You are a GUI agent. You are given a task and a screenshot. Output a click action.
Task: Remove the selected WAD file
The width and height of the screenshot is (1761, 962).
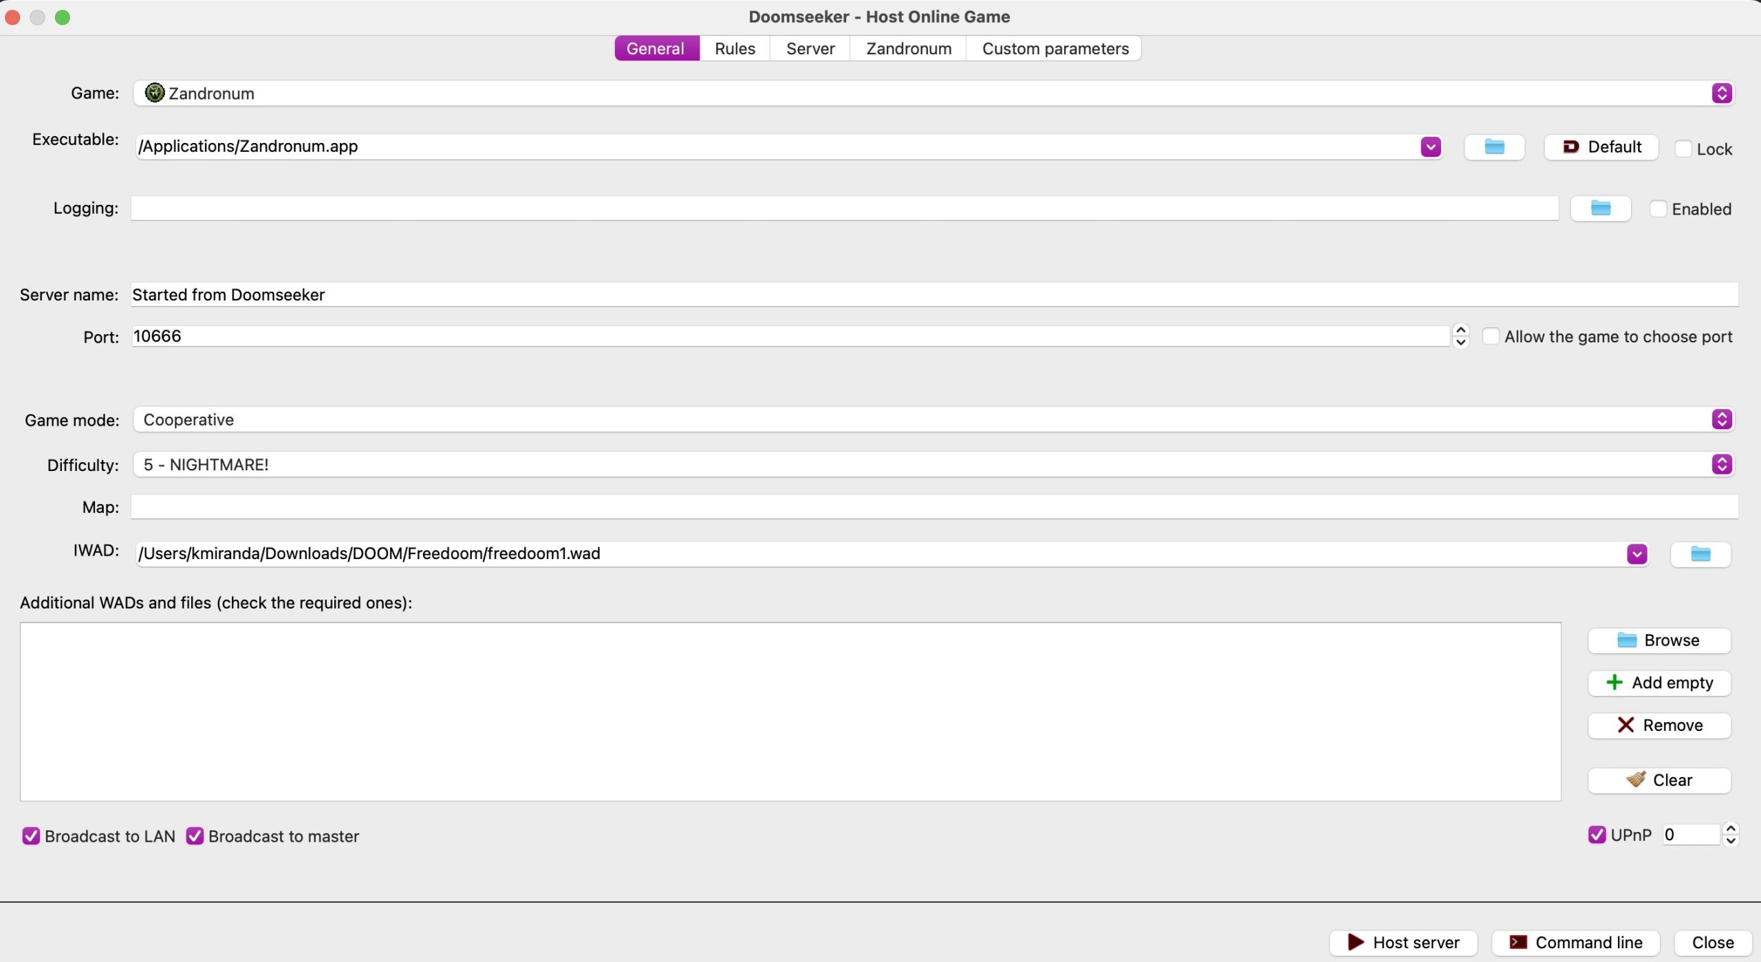(1659, 726)
